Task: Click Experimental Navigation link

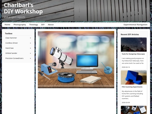Action: (x=135, y=24)
